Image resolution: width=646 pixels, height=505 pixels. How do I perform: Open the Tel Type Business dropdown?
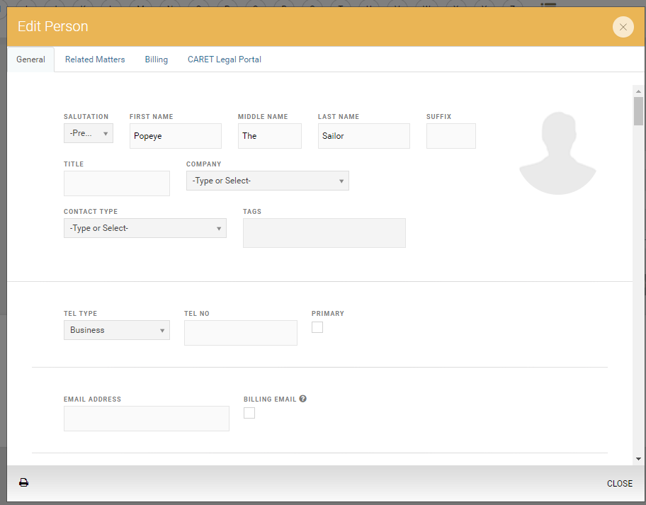pos(117,330)
